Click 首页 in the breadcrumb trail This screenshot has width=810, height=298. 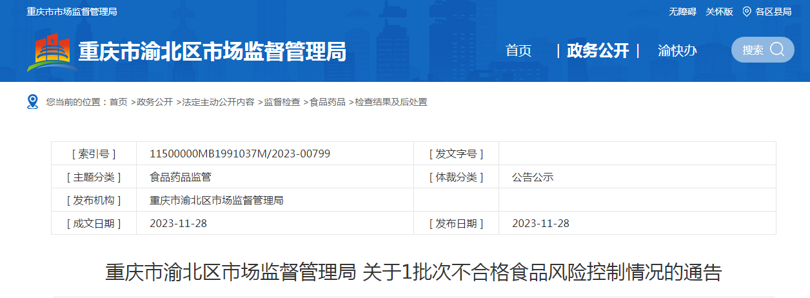coord(118,102)
